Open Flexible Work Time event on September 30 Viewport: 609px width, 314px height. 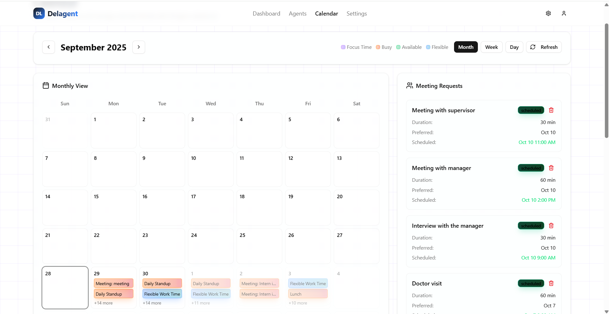click(162, 294)
